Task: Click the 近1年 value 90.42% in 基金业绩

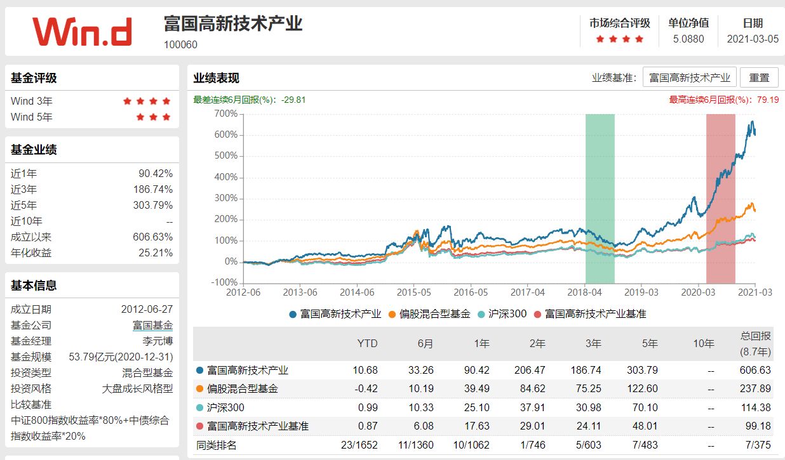Action: (156, 174)
